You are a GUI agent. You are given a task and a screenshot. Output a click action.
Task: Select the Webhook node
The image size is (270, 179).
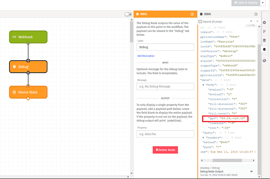click(x=28, y=37)
